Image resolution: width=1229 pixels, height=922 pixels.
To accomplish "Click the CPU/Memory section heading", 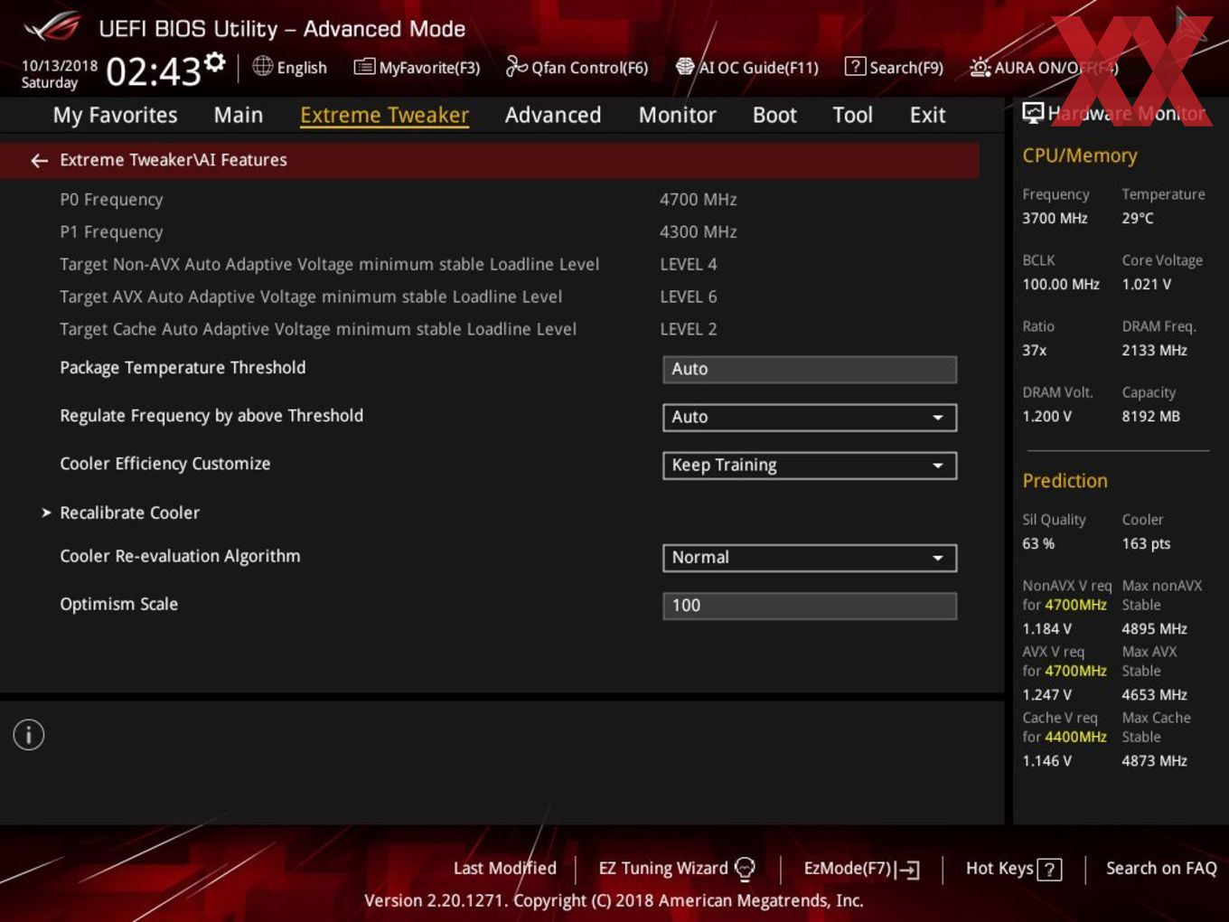I will pos(1079,155).
